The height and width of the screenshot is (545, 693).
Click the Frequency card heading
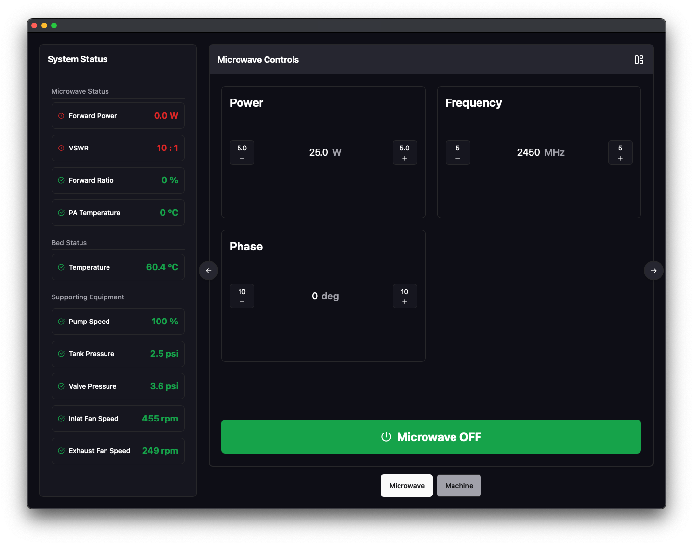click(x=474, y=103)
